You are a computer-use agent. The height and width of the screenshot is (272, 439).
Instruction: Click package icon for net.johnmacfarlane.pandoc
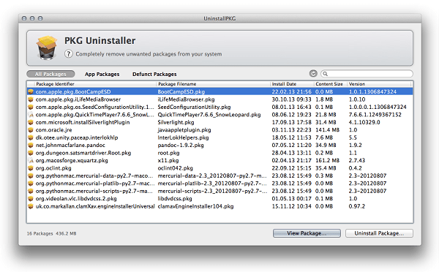point(31,145)
